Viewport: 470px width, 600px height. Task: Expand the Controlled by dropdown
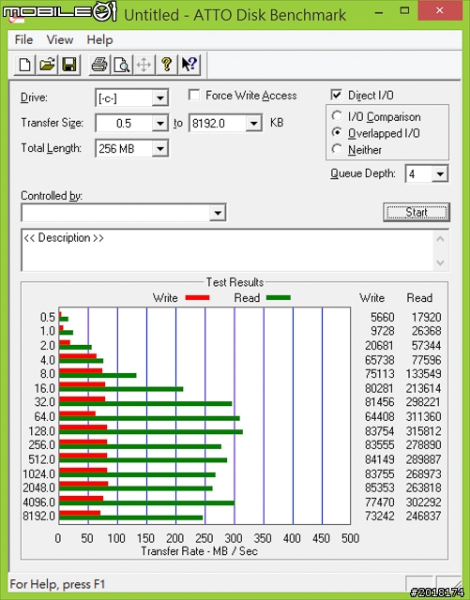click(218, 213)
